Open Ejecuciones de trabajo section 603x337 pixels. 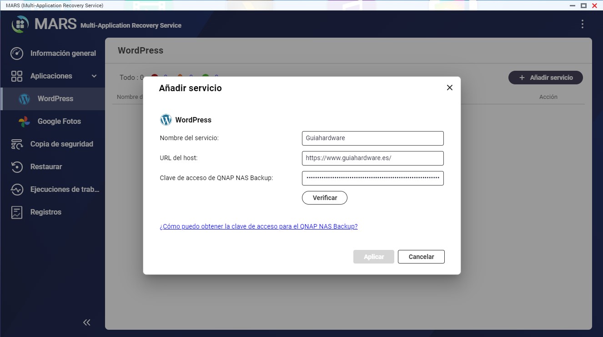pyautogui.click(x=53, y=189)
